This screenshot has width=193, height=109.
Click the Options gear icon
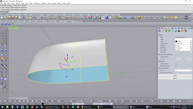(x=114, y=18)
